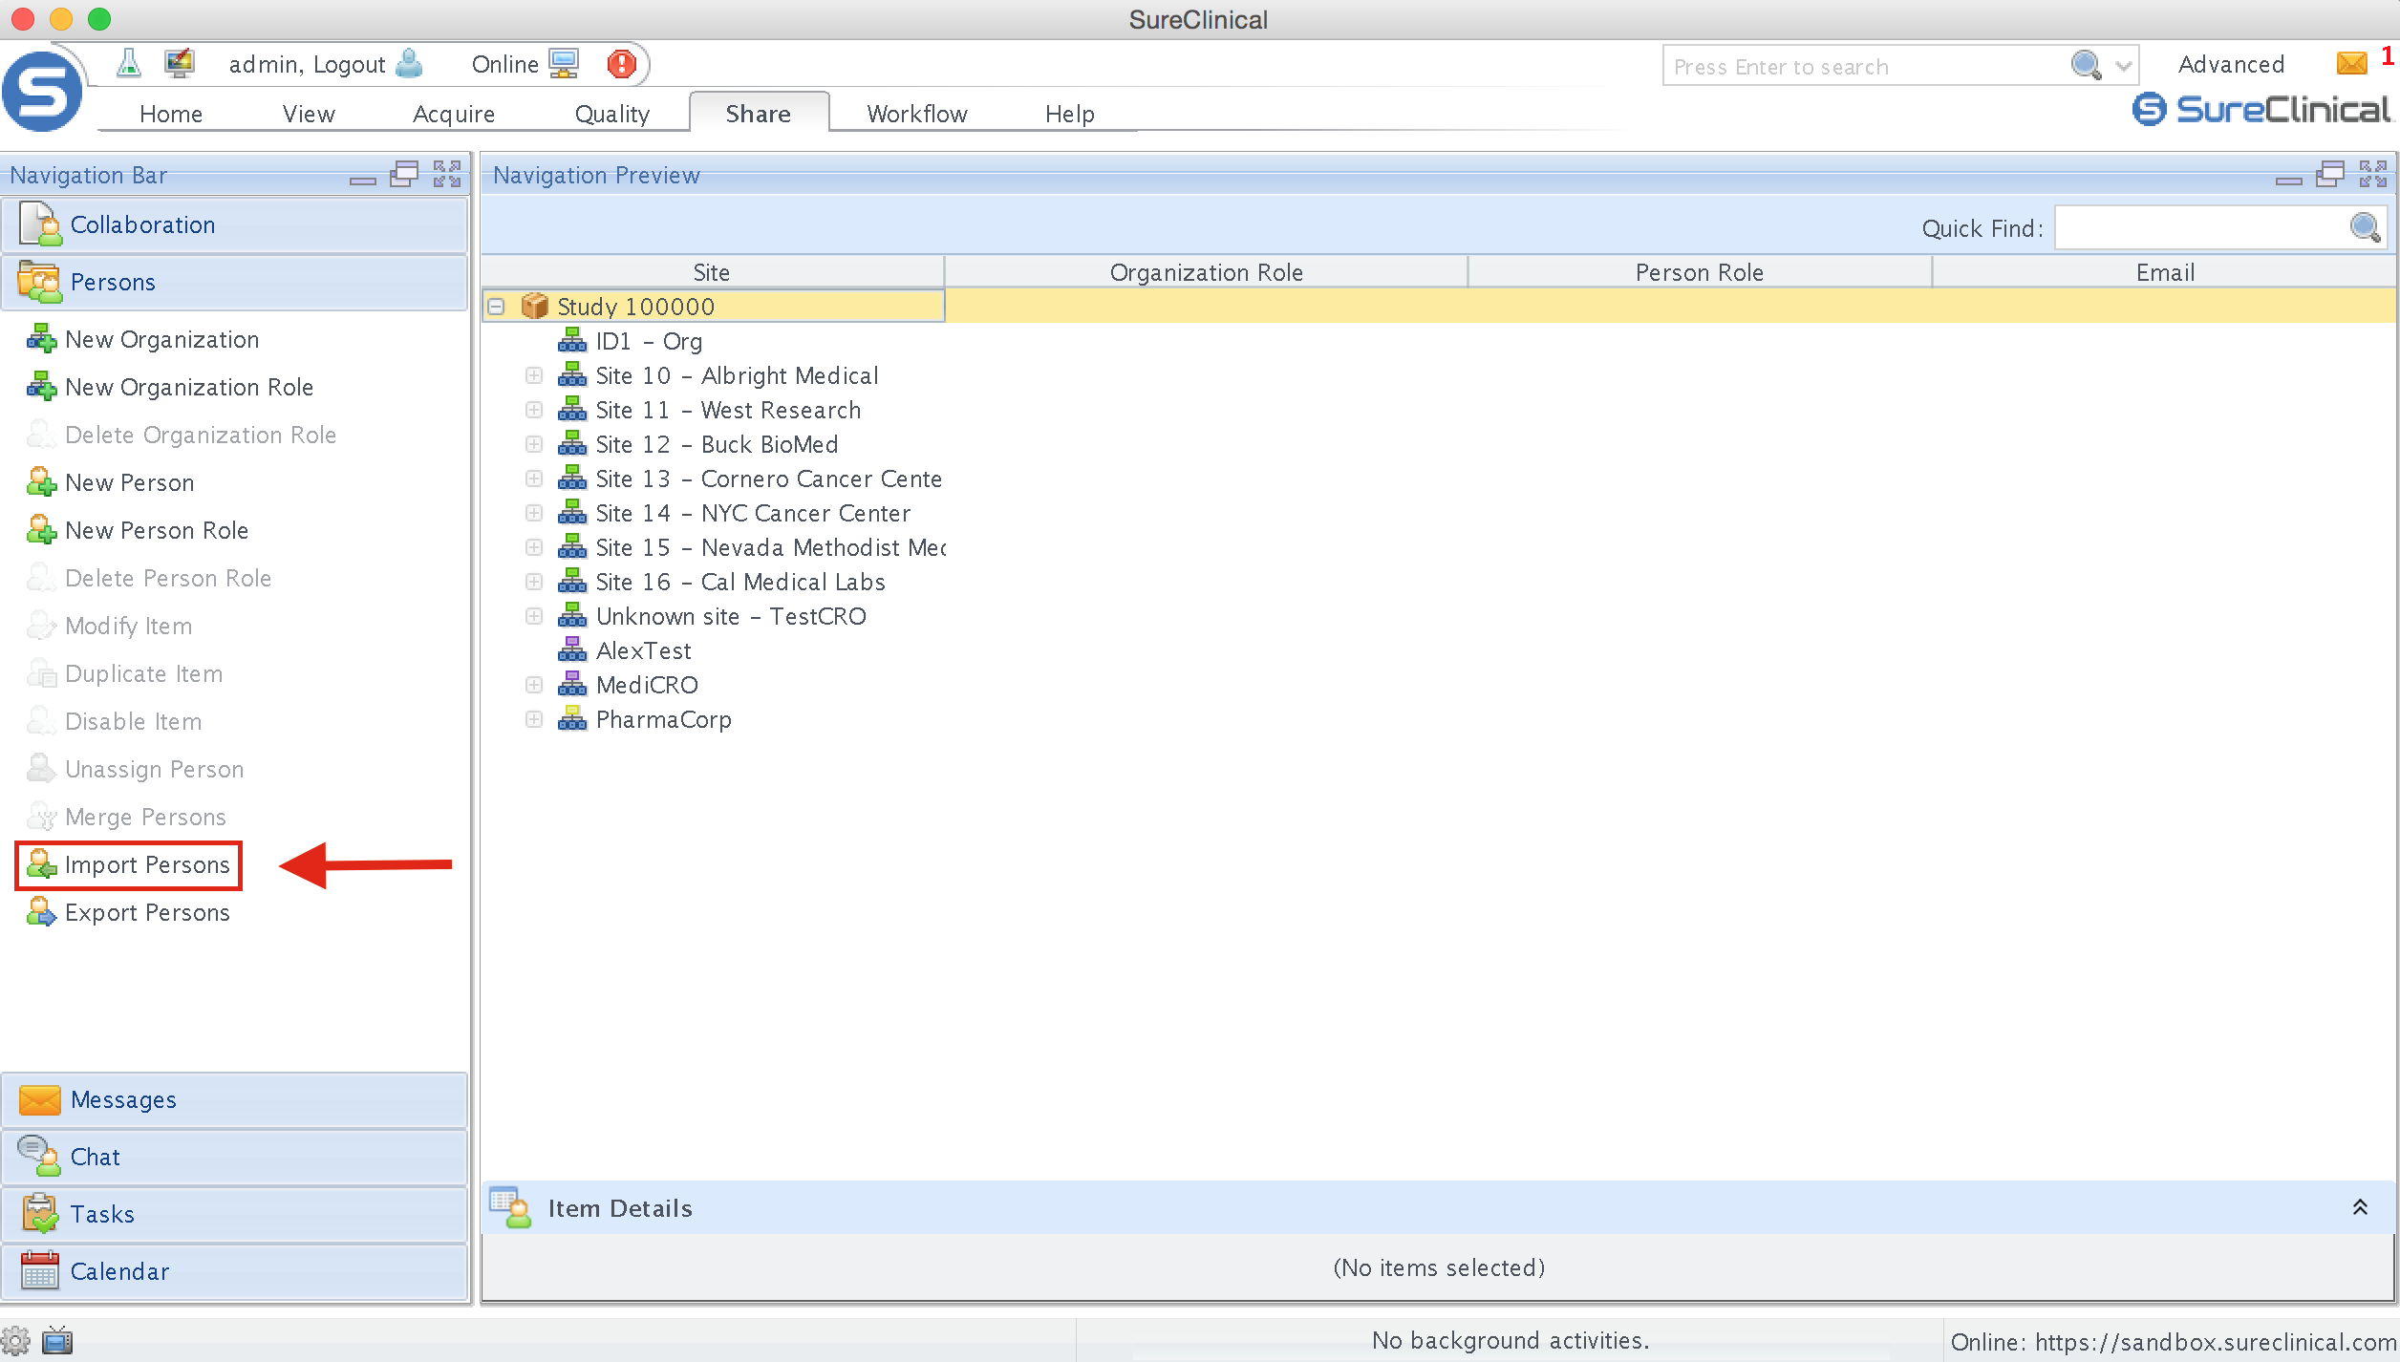
Task: Click the monitor chart icon beside flask
Action: point(179,64)
